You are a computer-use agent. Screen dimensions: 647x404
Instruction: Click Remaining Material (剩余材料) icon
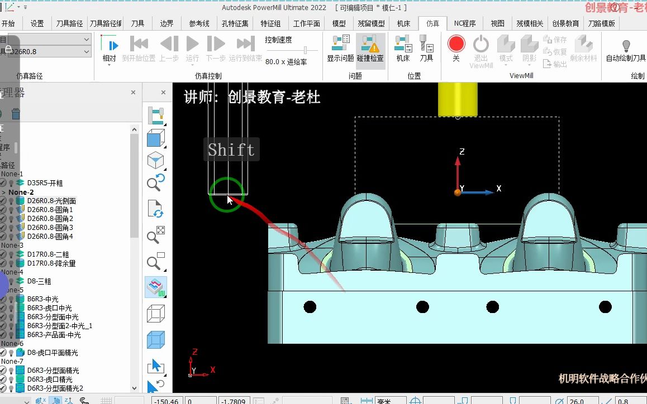pos(583,49)
